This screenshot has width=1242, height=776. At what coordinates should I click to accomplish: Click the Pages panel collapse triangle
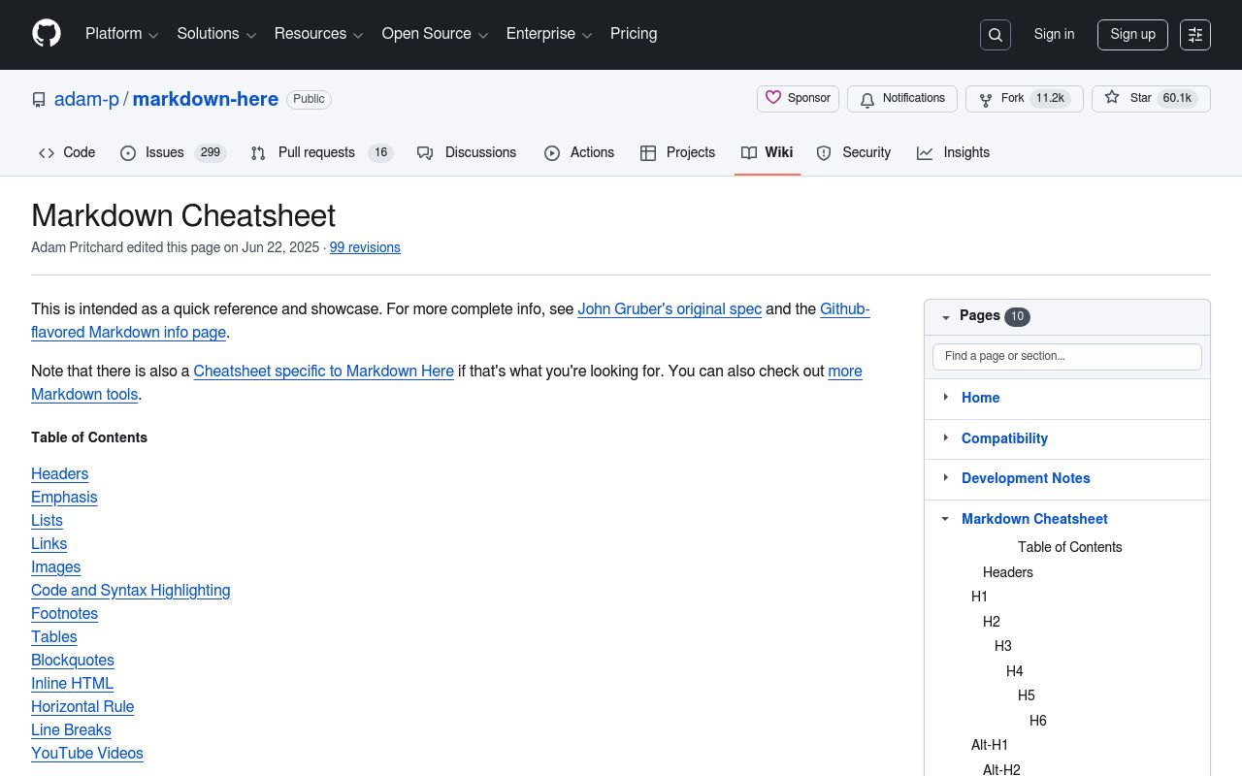(x=946, y=317)
